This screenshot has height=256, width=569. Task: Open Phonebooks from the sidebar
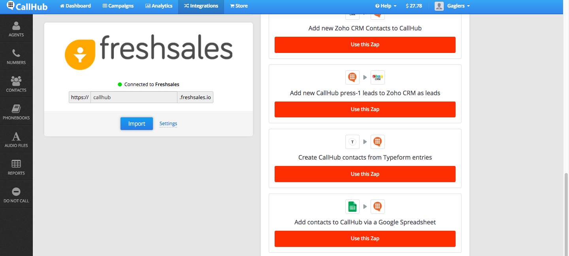(x=16, y=111)
